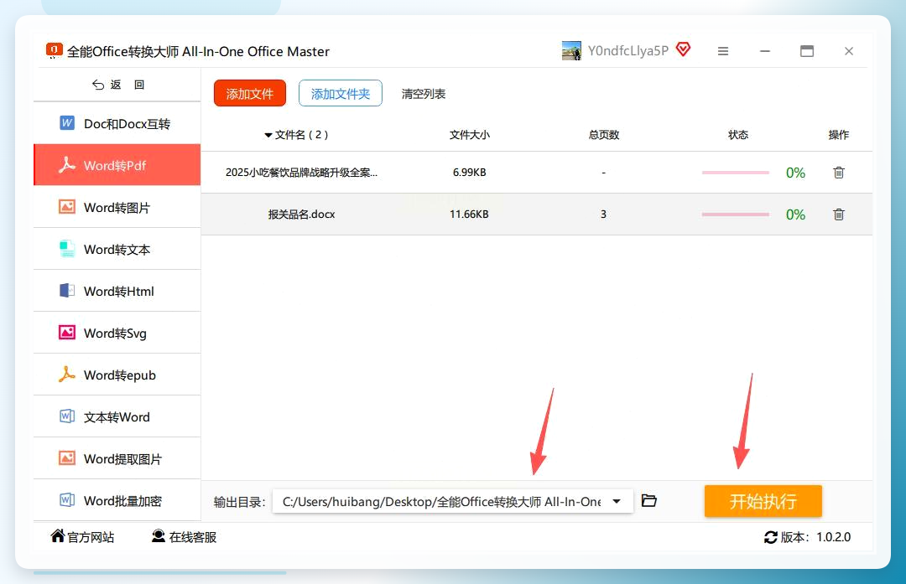Expand the output directory dropdown arrow

tap(617, 502)
